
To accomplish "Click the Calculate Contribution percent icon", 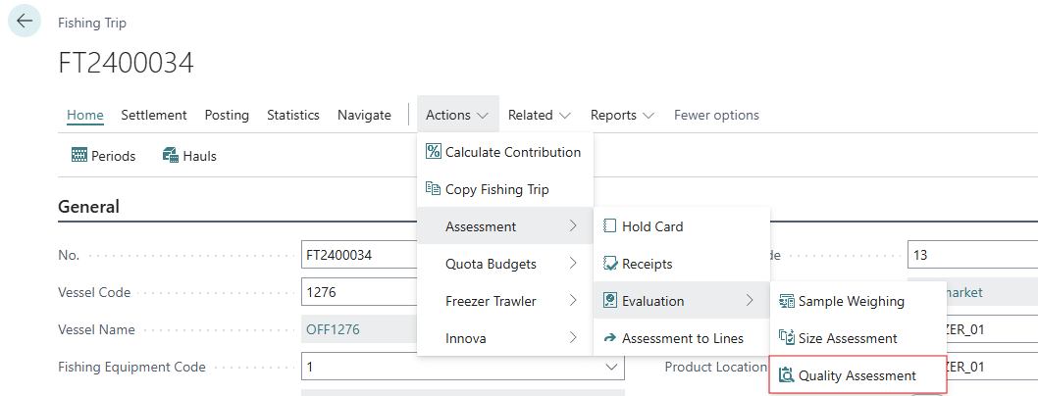I will [x=433, y=152].
